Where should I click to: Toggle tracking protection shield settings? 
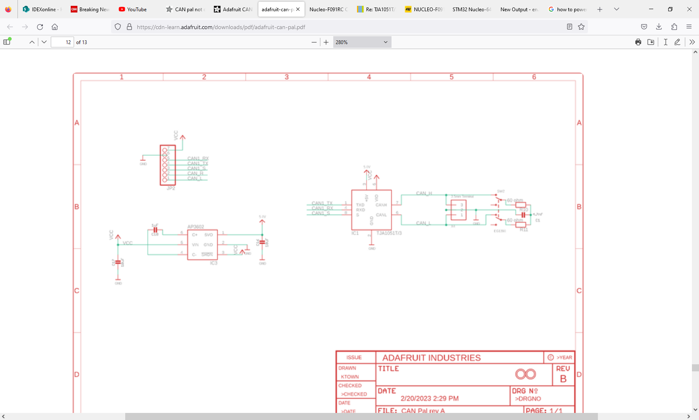tap(118, 27)
